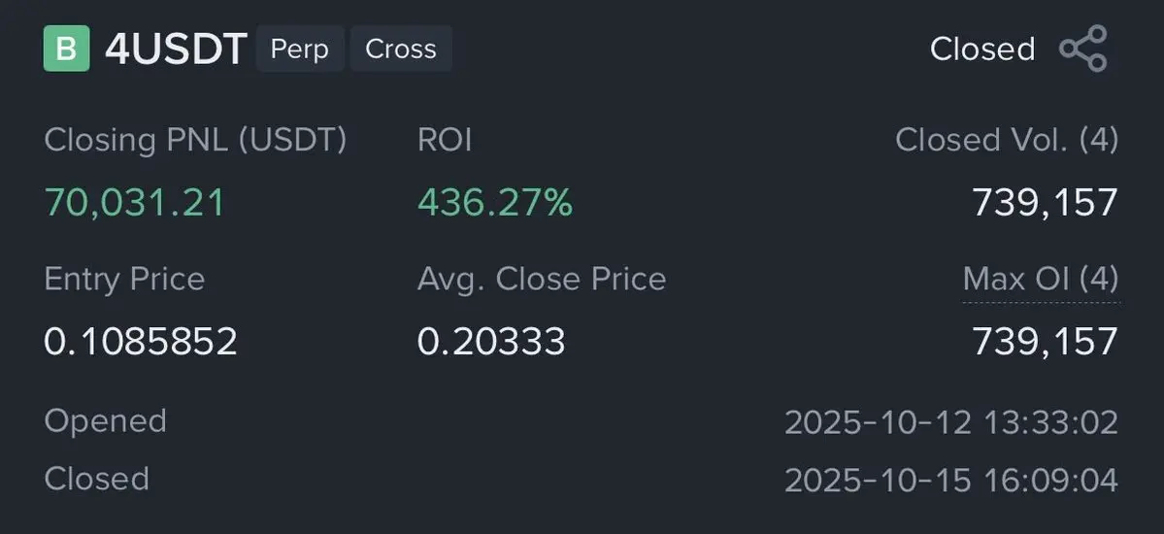Select the Perp tag

(299, 49)
